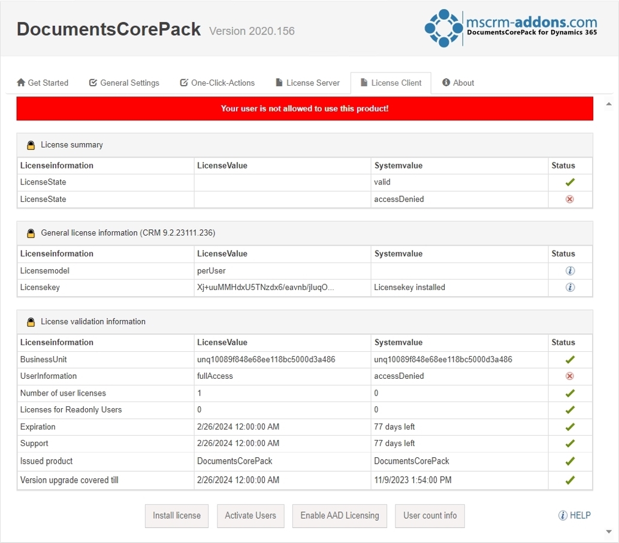The width and height of the screenshot is (619, 543).
Task: Open User count info
Action: point(430,516)
